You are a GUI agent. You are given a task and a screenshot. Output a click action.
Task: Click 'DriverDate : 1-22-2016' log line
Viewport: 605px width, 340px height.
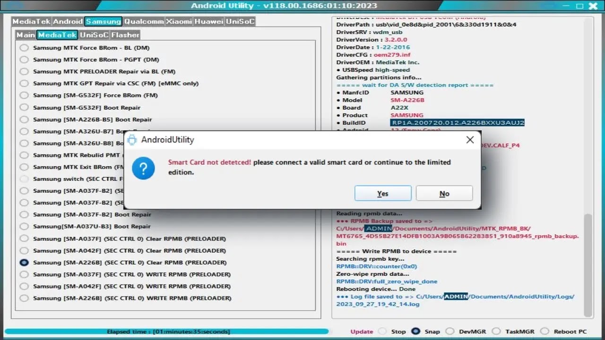[373, 47]
